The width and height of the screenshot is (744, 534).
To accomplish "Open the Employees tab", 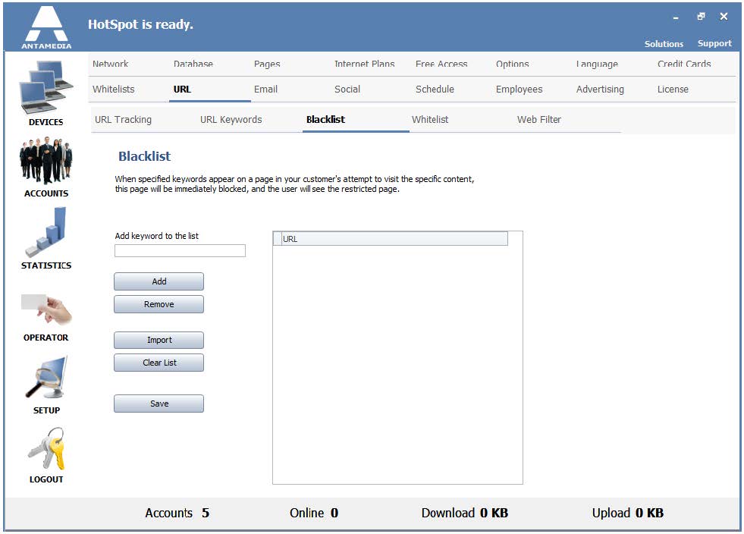I will [519, 90].
